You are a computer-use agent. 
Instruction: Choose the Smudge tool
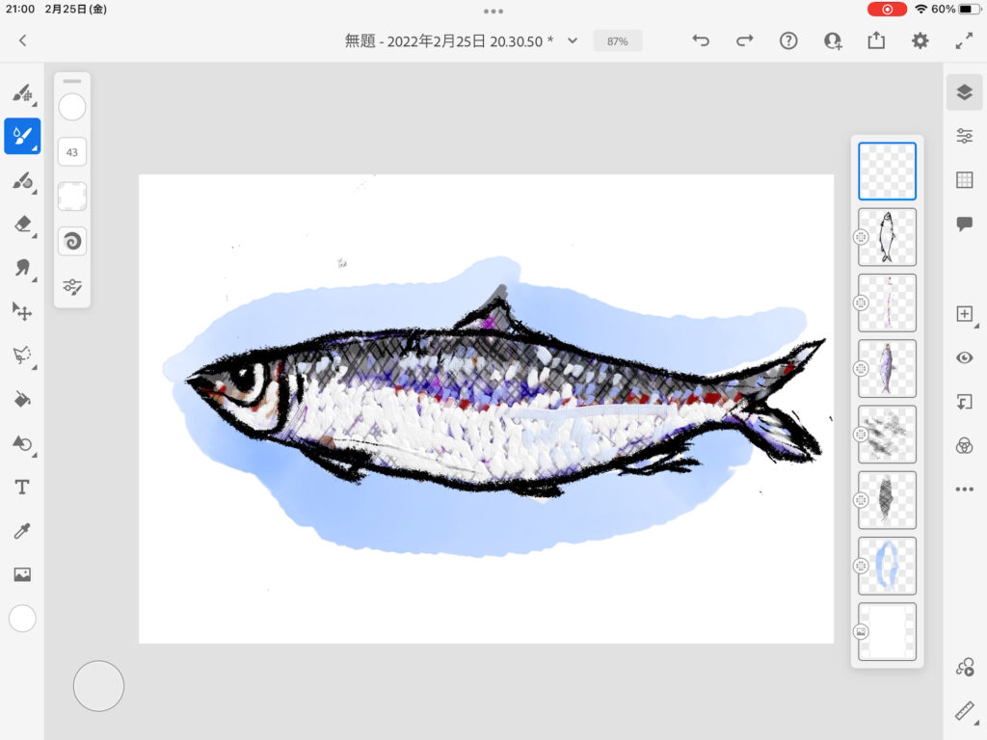21,268
